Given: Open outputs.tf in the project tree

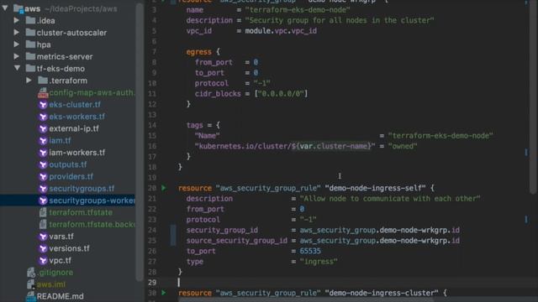Looking at the screenshot, I should coord(68,164).
